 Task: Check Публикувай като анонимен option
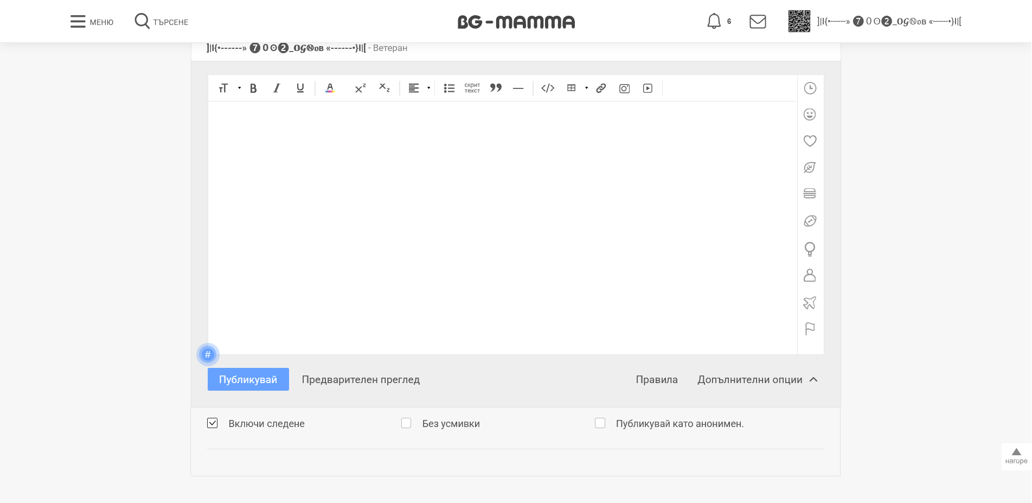click(600, 423)
